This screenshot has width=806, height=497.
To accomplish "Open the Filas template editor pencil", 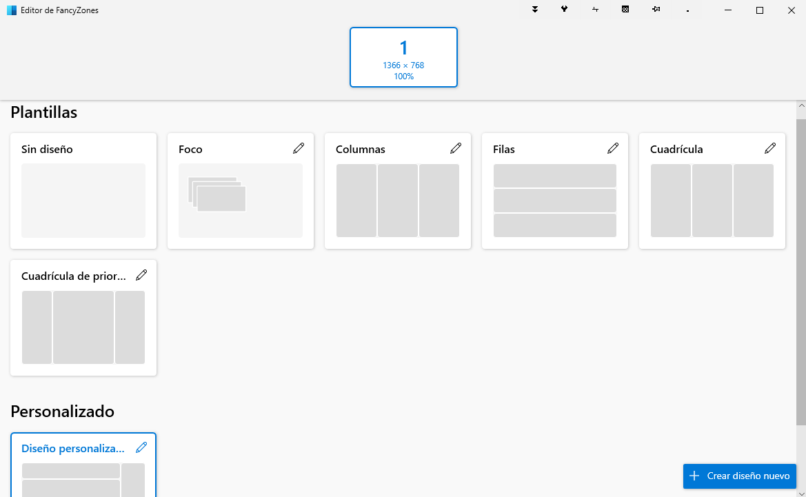I will [x=612, y=148].
